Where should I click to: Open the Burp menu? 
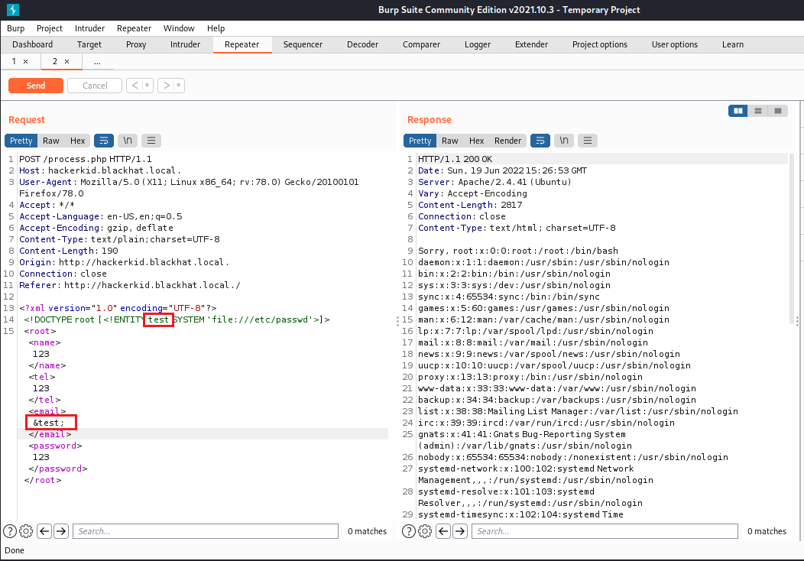(15, 28)
